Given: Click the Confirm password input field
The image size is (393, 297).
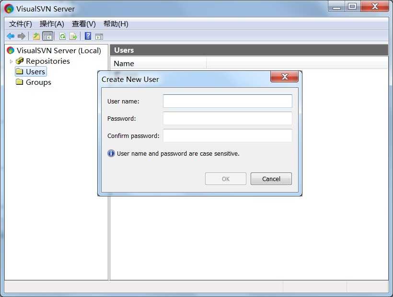Looking at the screenshot, I should [x=228, y=136].
